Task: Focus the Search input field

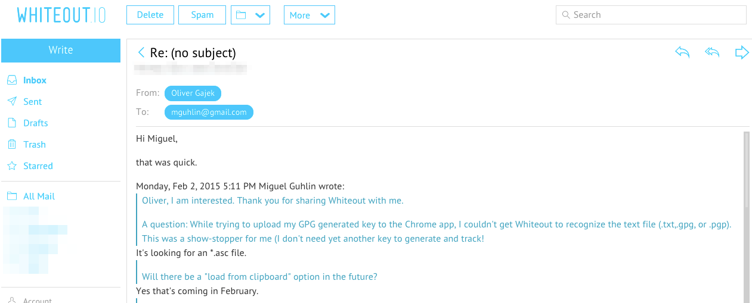Action: click(x=656, y=15)
